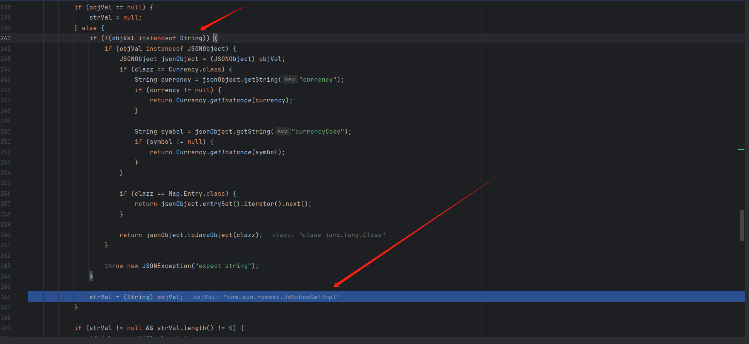Click line number 266 in the gutter
This screenshot has width=749, height=344.
coord(6,297)
